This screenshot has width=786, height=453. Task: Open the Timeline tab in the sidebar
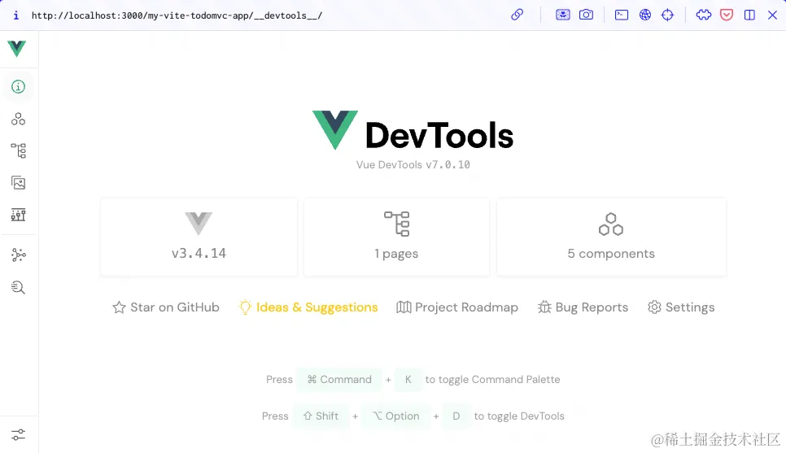[19, 215]
